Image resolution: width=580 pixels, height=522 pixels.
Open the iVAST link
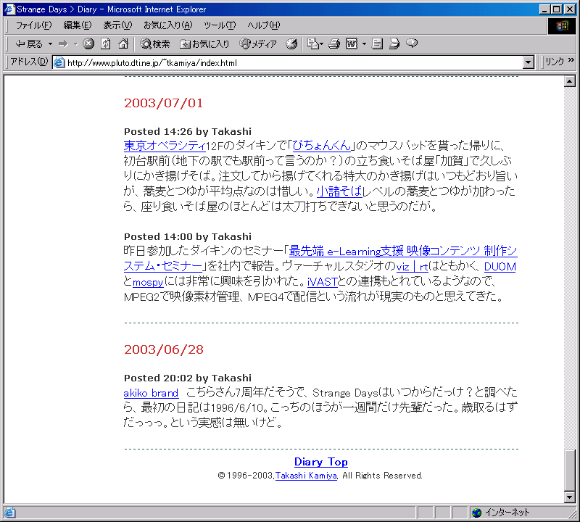pos(322,282)
